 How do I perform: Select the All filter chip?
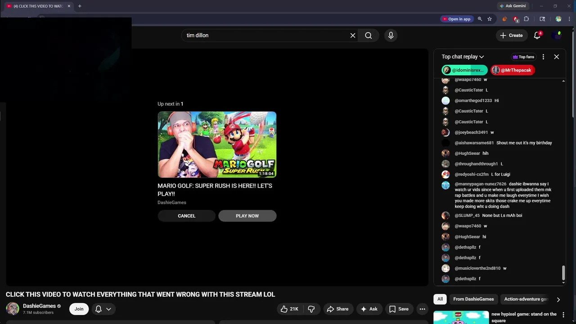click(x=440, y=299)
